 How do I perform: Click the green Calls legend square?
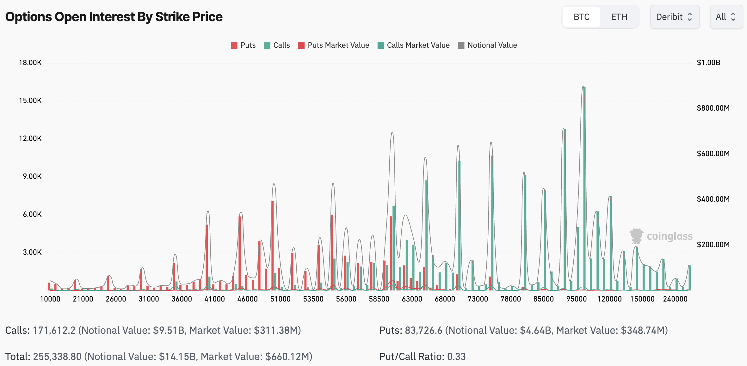(x=267, y=46)
